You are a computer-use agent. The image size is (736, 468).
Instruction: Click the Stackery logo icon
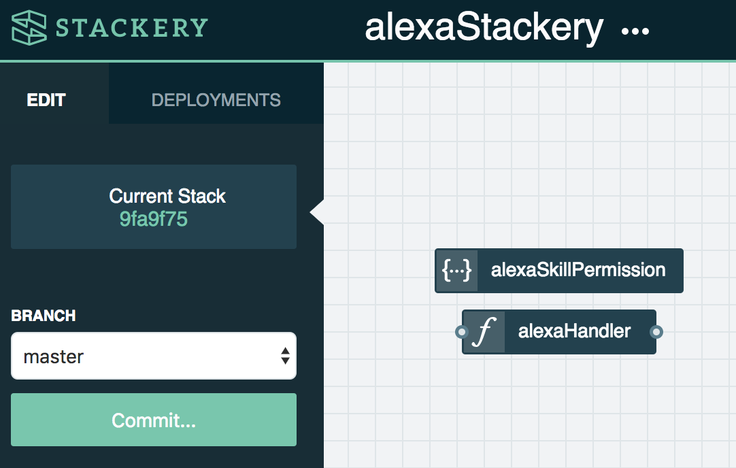point(29,28)
